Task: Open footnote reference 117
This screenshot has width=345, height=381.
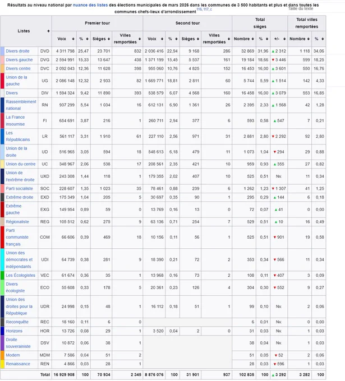Action: (206, 9)
